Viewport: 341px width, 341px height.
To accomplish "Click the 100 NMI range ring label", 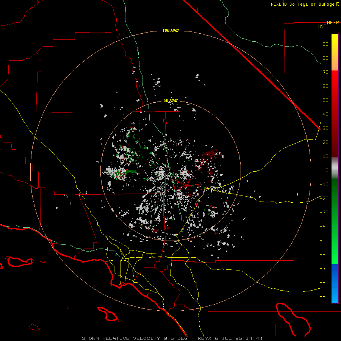I will 170,30.
